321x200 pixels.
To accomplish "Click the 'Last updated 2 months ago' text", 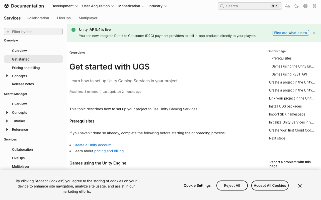I will tap(122, 92).
